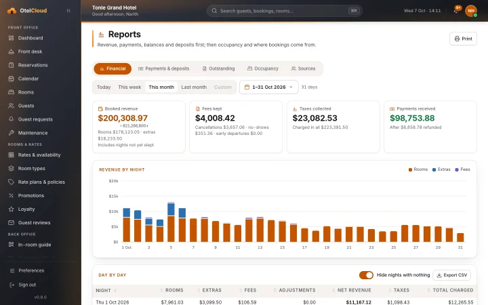Open the NH user avatar menu
The image size is (488, 305).
[471, 11]
